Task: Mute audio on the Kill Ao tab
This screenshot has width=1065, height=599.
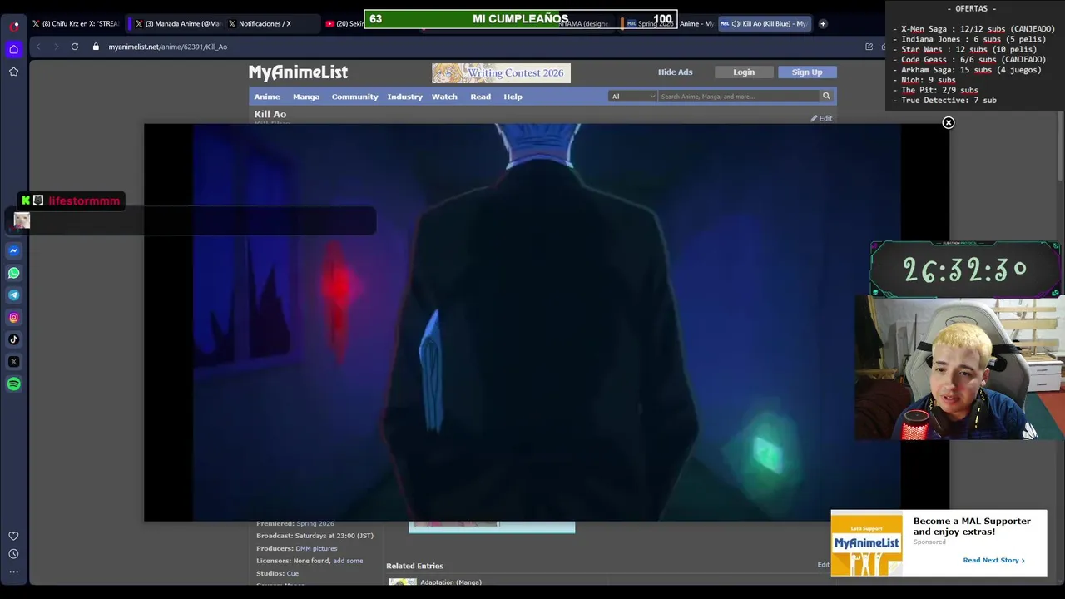Action: point(736,24)
